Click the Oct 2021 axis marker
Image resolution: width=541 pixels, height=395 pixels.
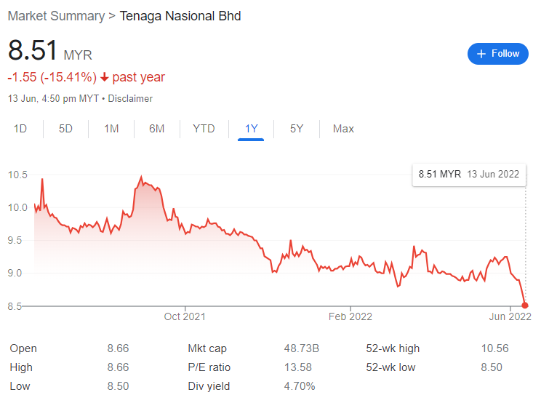185,316
